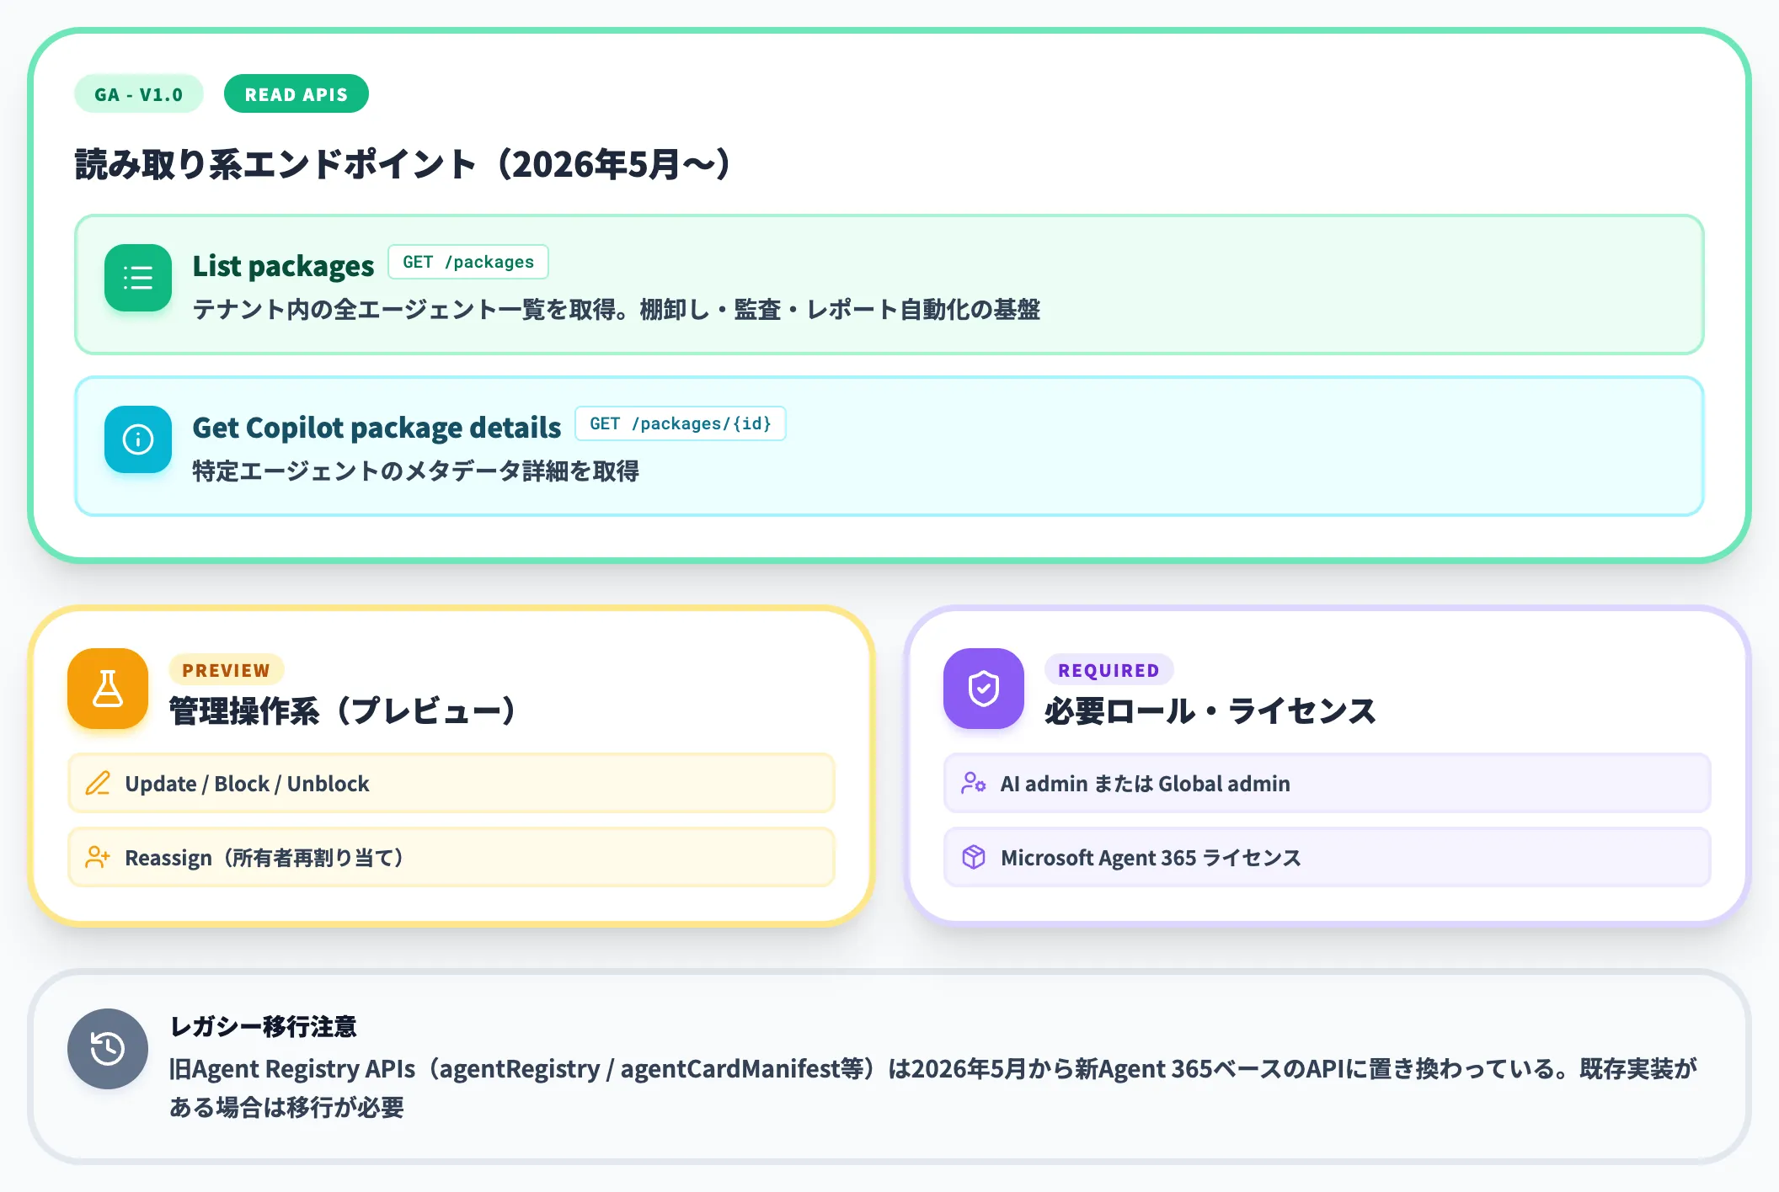Click the テナント内の全エージェント一覧を取得 description
Screen dimensions: 1779x1192
(x=617, y=310)
